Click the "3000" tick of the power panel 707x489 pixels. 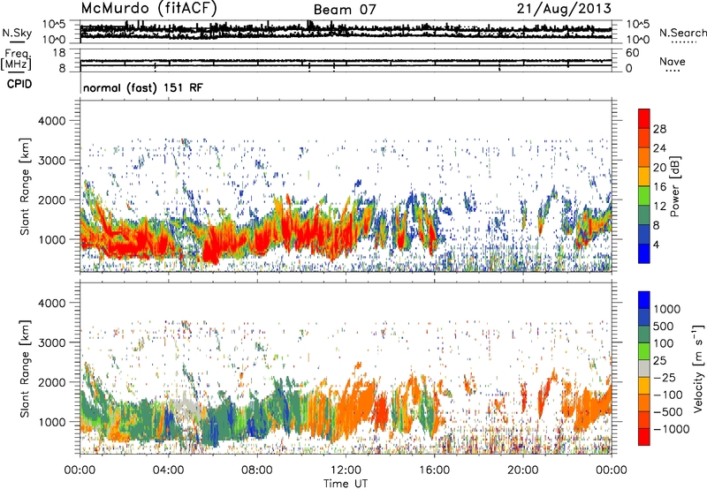[51, 161]
